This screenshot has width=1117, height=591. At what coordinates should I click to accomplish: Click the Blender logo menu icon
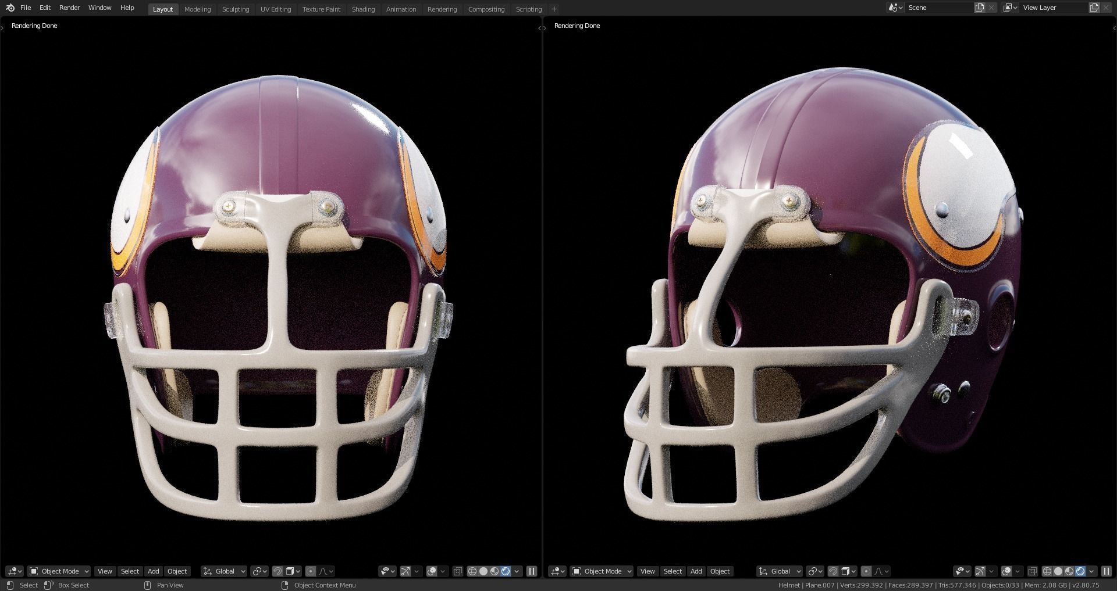10,8
